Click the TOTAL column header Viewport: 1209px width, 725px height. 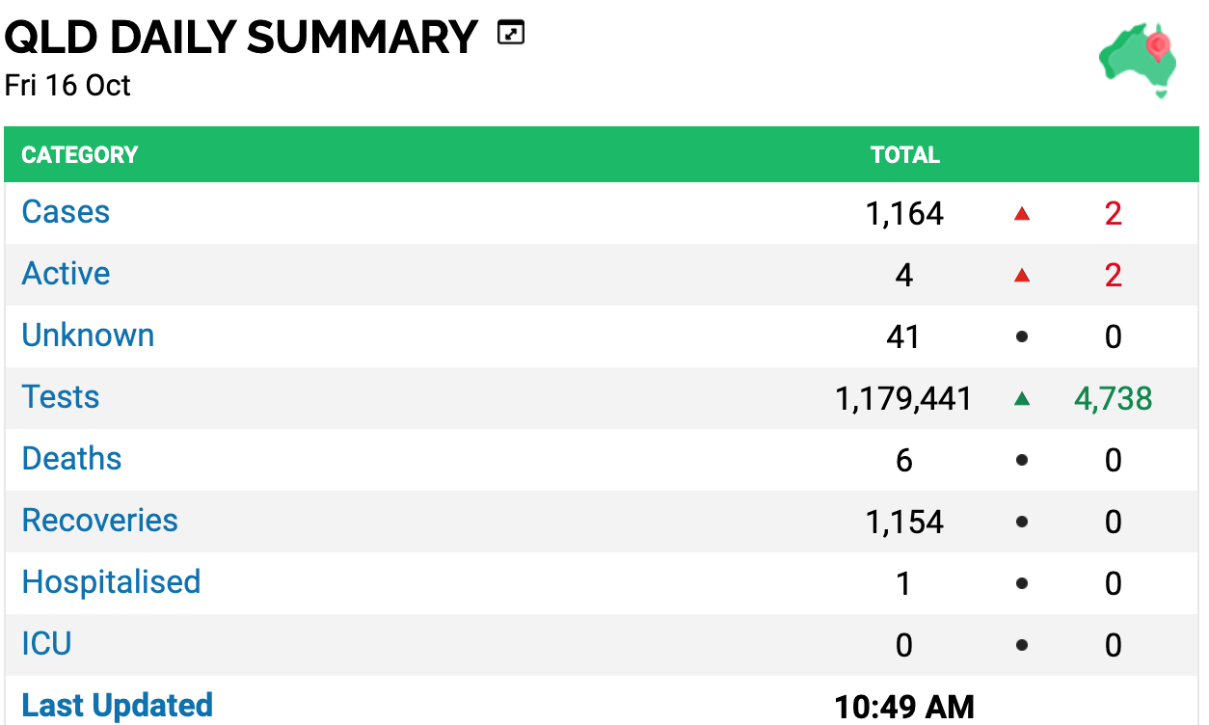click(x=905, y=155)
